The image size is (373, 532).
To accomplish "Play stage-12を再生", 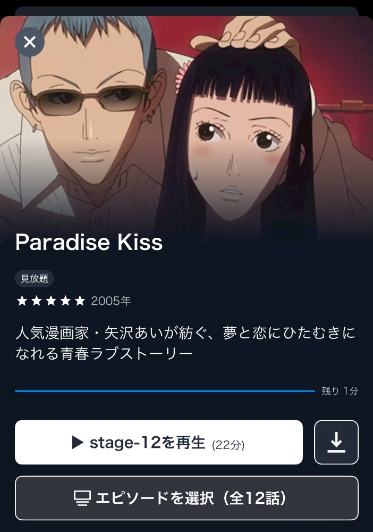I will tap(158, 442).
